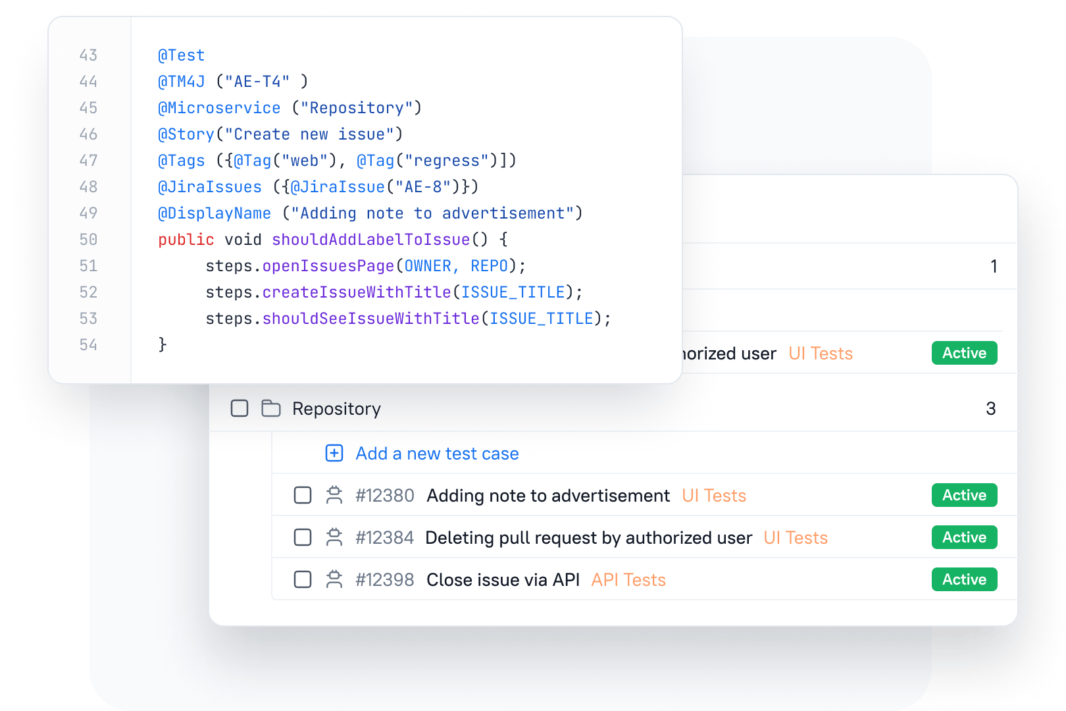The image size is (1066, 711).
Task: Collapse the Repository folder row
Action: coord(336,408)
